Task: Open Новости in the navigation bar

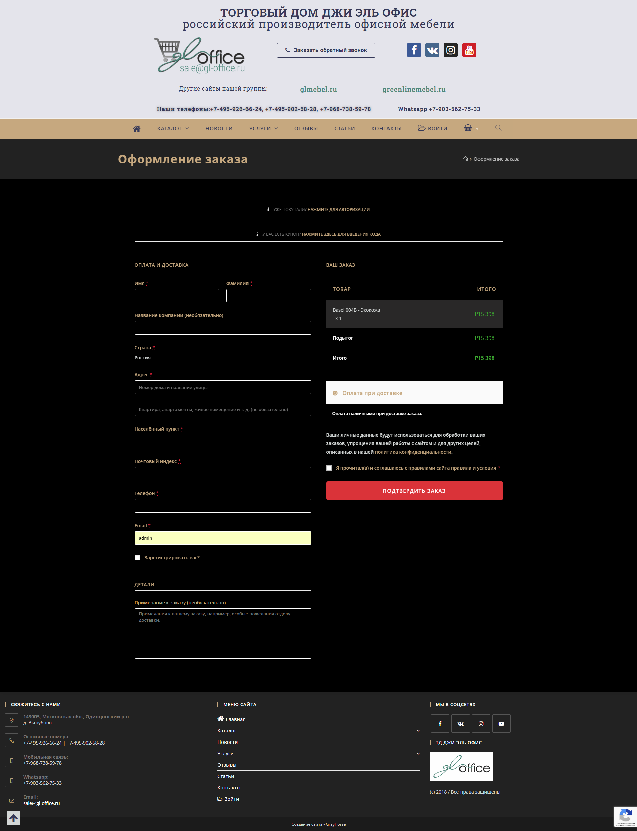Action: pyautogui.click(x=219, y=129)
